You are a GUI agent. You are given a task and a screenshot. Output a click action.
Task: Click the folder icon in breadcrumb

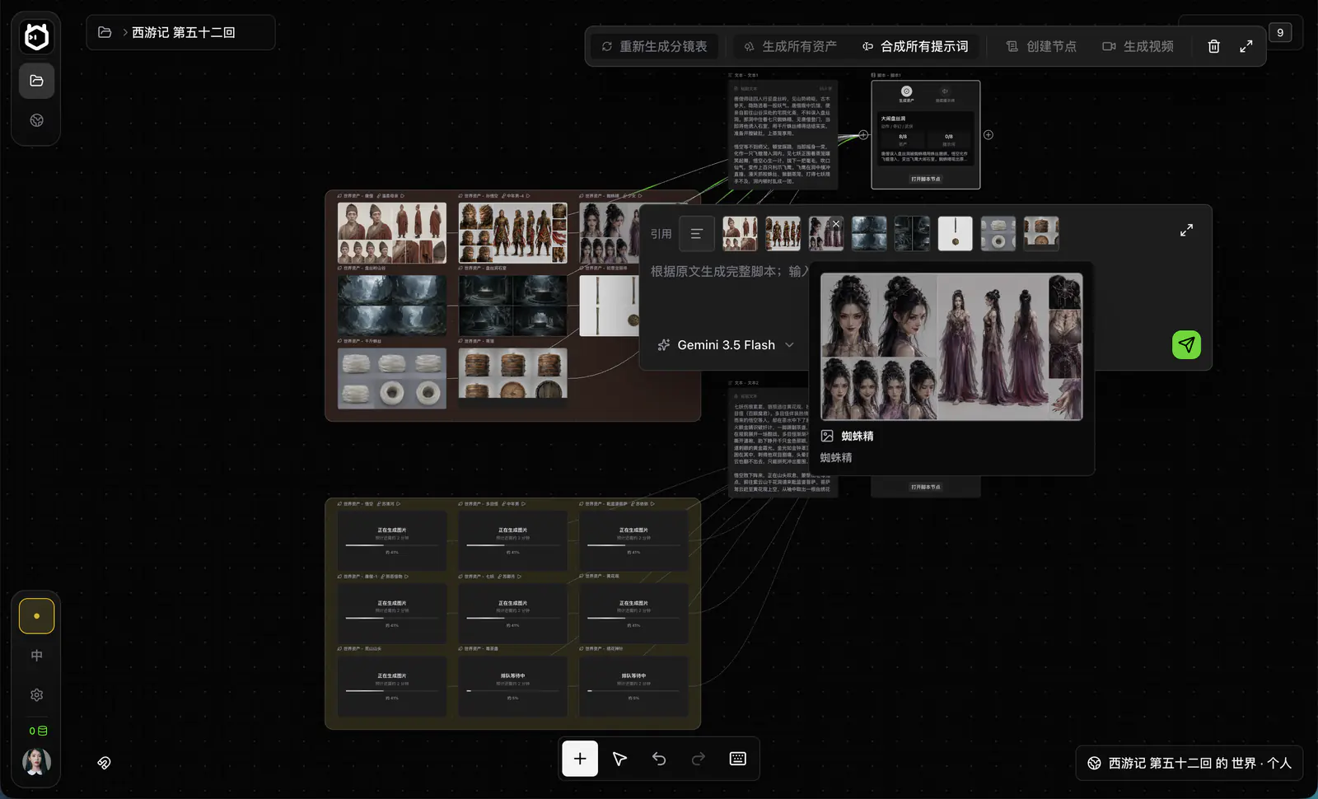coord(105,32)
